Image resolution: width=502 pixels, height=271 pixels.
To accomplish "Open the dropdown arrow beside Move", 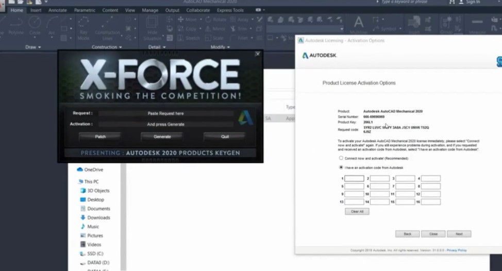I will click(x=200, y=20).
